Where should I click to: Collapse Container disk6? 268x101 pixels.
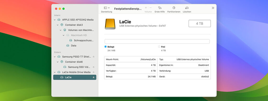(58, 62)
